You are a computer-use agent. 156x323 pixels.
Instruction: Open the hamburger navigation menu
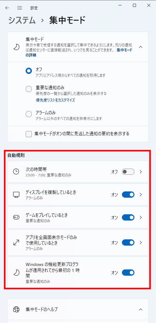[x=19, y=8]
